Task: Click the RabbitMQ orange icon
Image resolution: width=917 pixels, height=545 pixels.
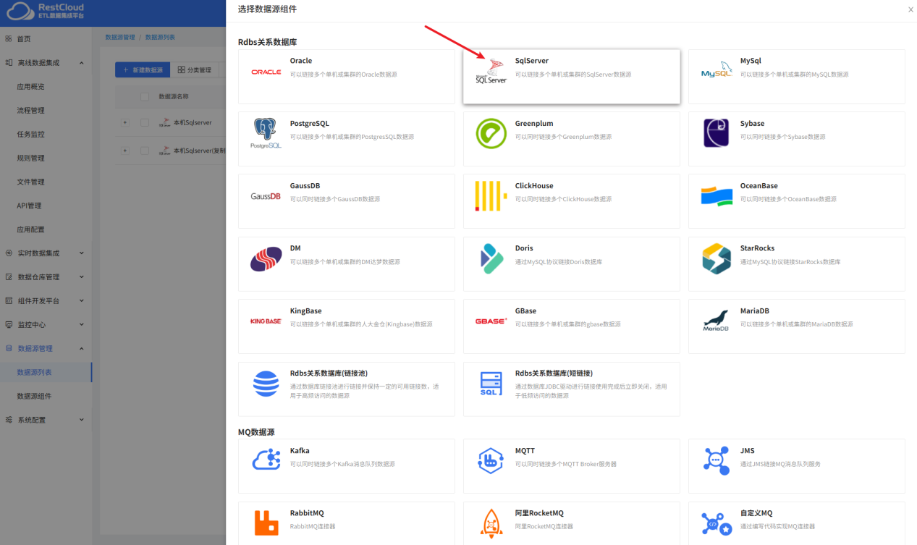Action: 266,523
